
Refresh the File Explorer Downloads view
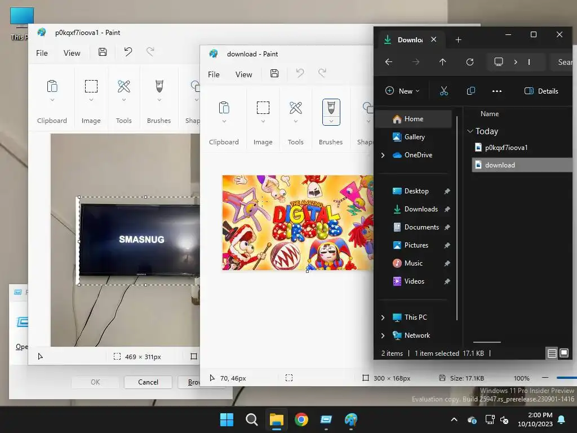pyautogui.click(x=470, y=62)
